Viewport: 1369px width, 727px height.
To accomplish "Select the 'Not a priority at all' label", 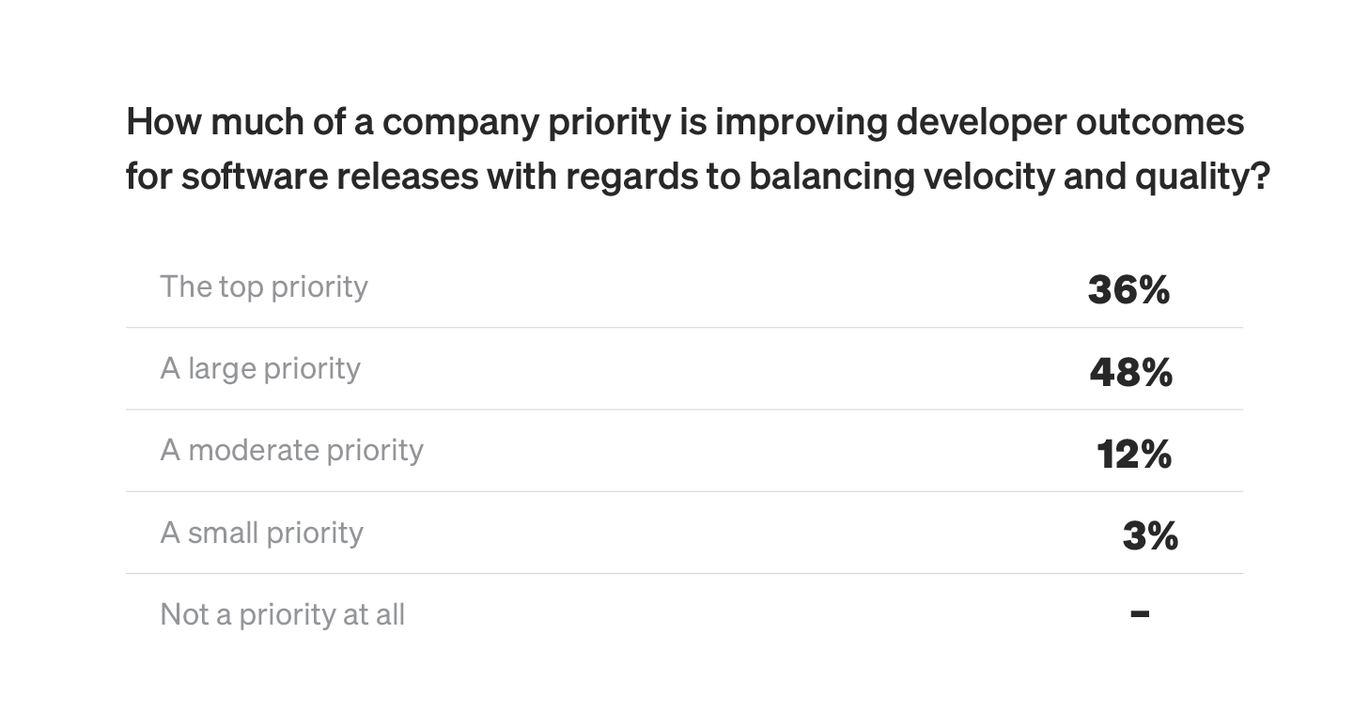I will point(282,614).
